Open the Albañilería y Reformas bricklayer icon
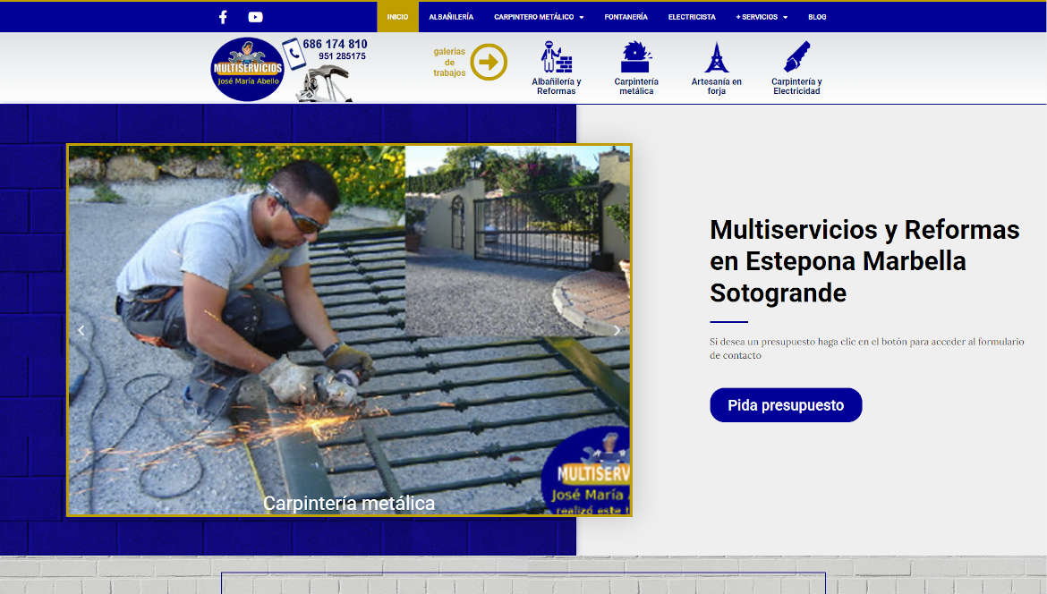 pos(557,56)
